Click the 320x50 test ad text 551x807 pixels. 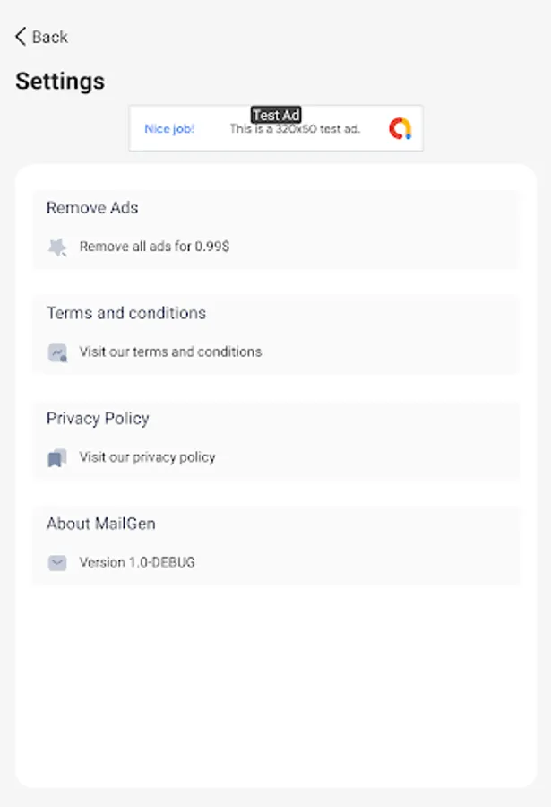pos(295,129)
